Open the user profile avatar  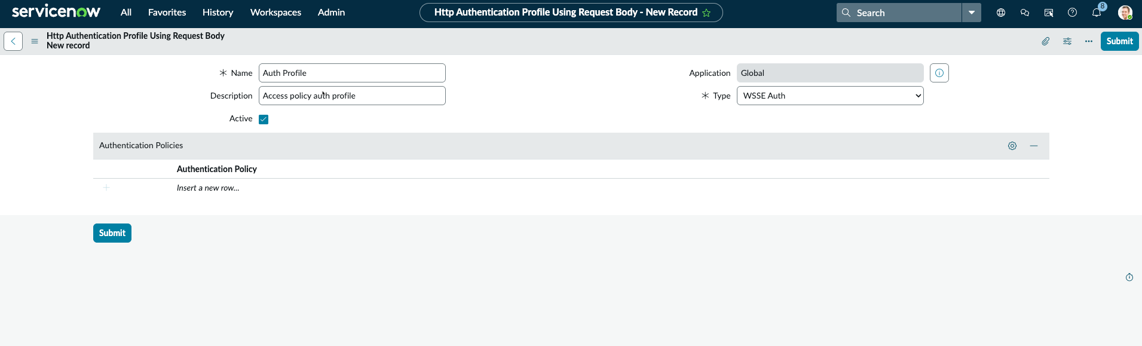pos(1125,13)
